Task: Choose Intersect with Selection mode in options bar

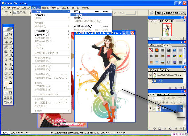Action: click(24, 13)
